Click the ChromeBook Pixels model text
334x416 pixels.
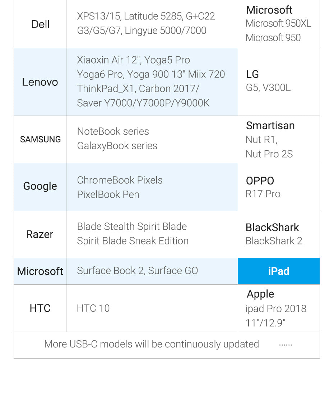pyautogui.click(x=120, y=180)
